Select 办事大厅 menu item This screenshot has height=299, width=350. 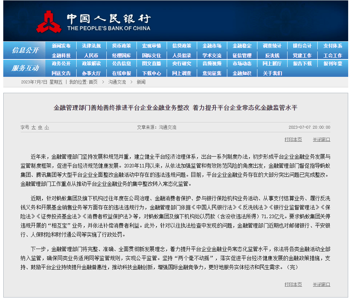(91, 73)
